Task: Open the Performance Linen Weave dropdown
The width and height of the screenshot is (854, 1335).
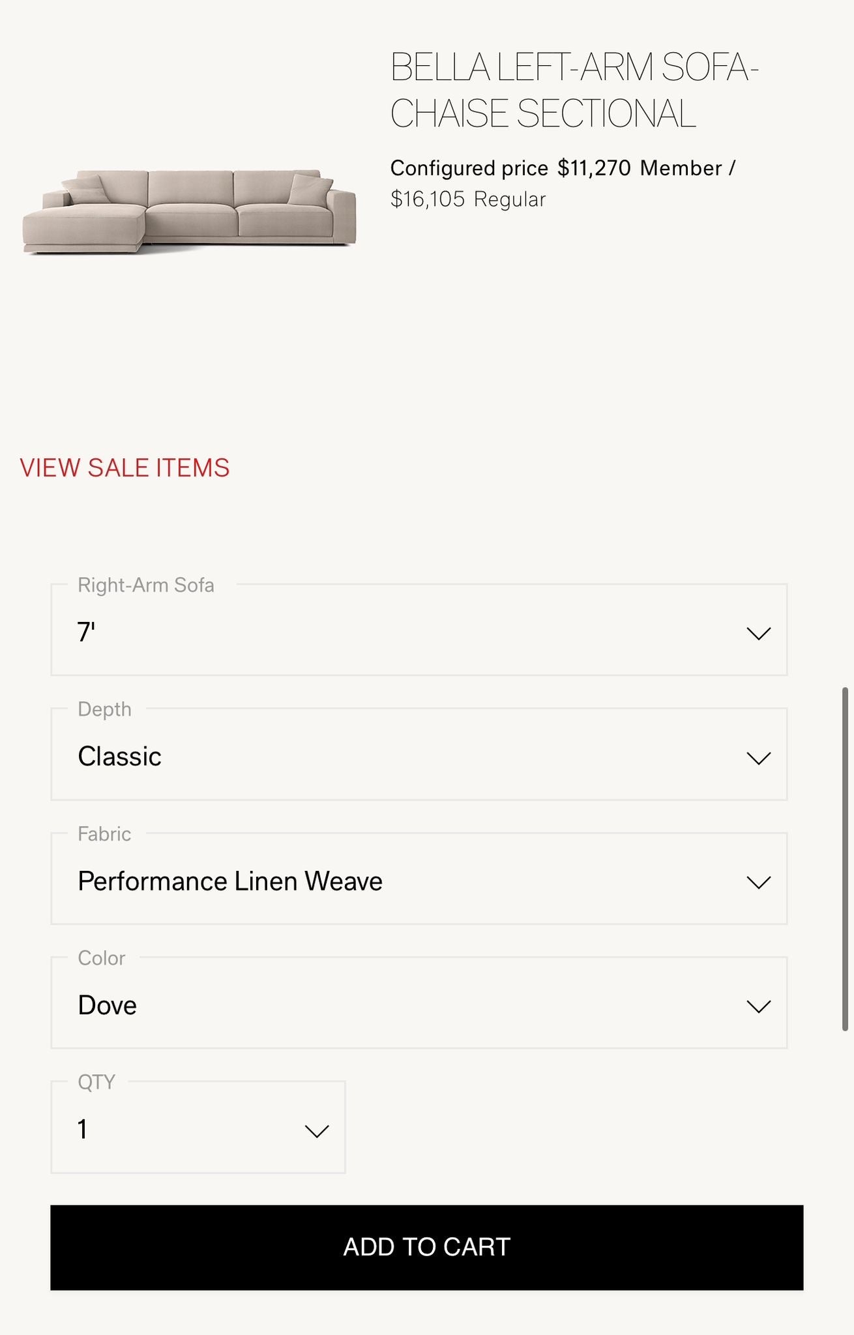Action: (419, 880)
